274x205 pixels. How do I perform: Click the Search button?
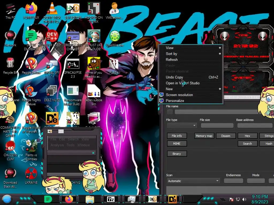pos(248,144)
